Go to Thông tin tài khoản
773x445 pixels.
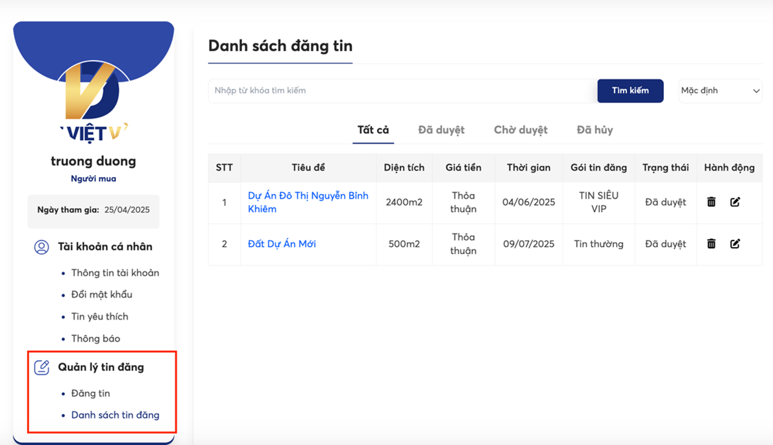point(115,273)
